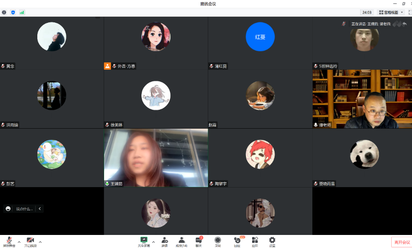This screenshot has width=412, height=249.
Task: Open the invite participants icon
Action: [x=165, y=241]
